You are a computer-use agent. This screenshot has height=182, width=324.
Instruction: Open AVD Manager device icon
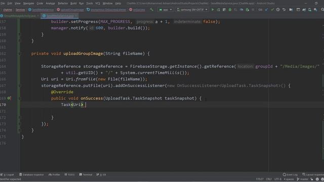pos(310,10)
